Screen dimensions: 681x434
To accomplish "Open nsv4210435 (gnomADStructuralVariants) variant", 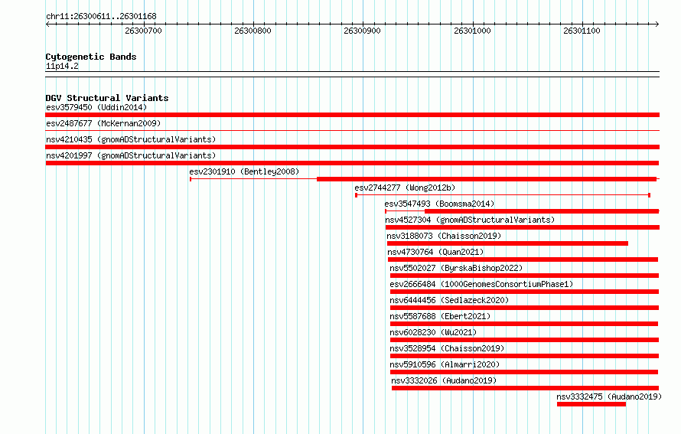I will (x=131, y=139).
